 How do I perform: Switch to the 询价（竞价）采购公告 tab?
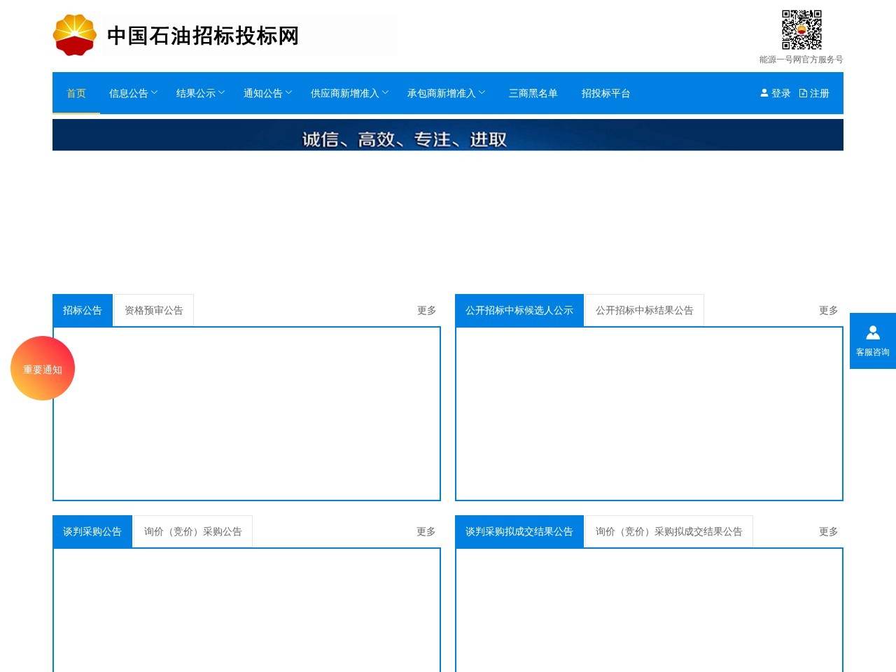point(193,531)
